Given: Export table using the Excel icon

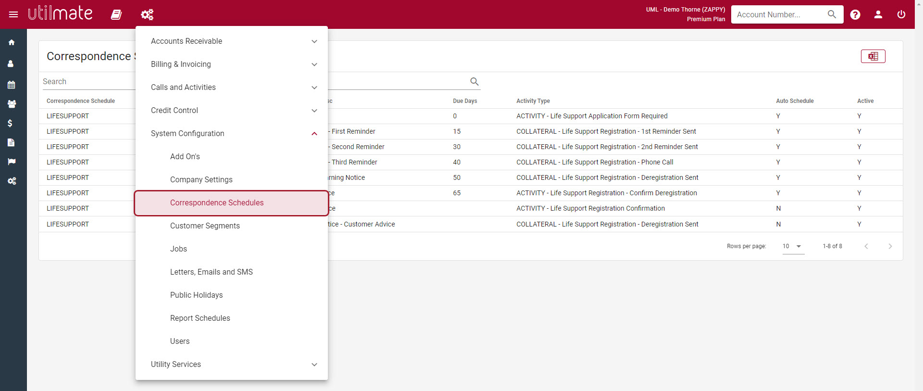Looking at the screenshot, I should point(873,56).
